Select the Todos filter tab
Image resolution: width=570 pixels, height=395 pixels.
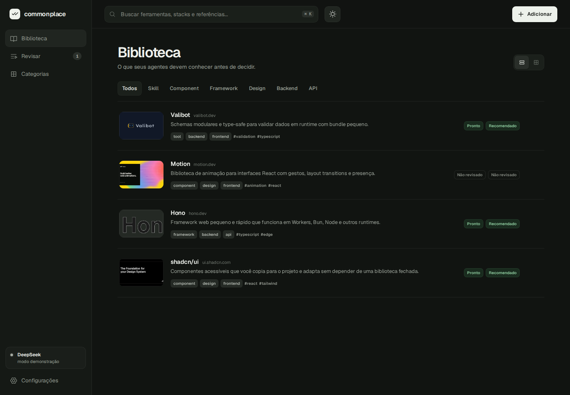(x=129, y=88)
